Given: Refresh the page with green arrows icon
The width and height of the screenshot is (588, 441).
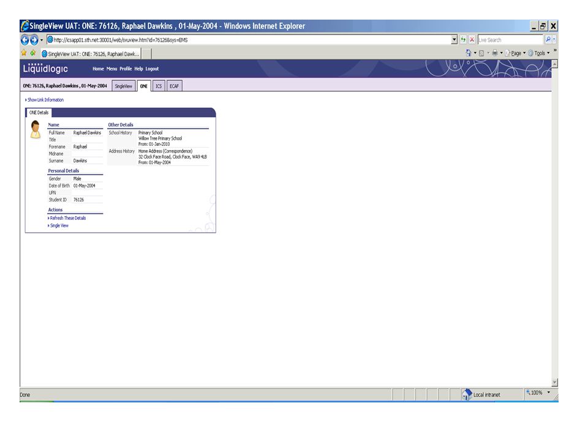Looking at the screenshot, I should (x=463, y=40).
